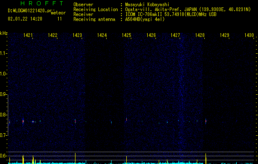Click the 1424 time axis label

tap(102, 35)
